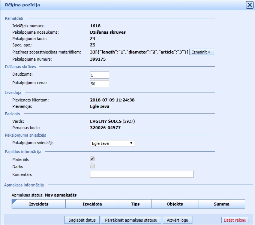Click the blue corner triangle in table header
This screenshot has width=255, height=225.
pyautogui.click(x=14, y=202)
